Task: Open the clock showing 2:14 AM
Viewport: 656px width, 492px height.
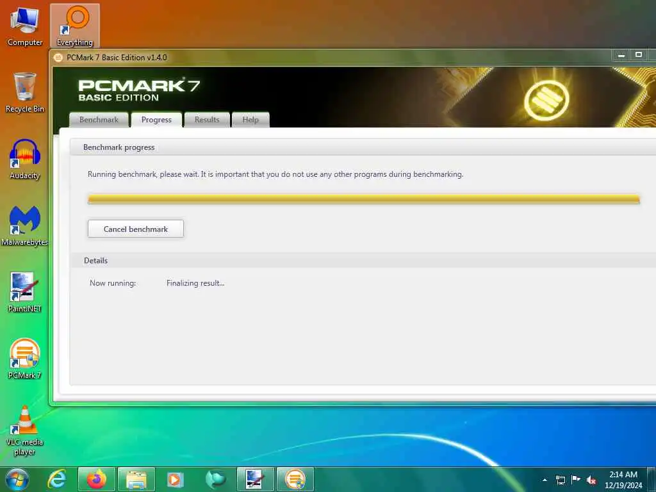Action: 623,480
